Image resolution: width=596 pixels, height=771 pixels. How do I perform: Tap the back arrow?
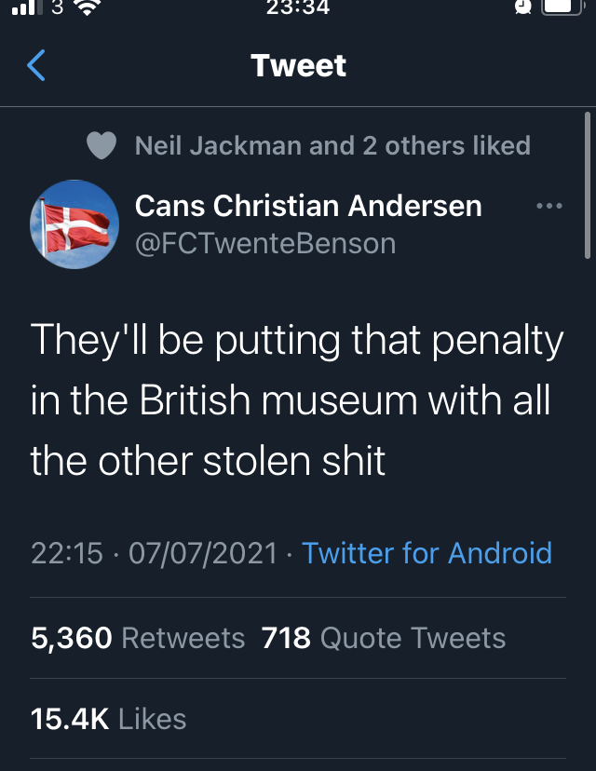(36, 66)
